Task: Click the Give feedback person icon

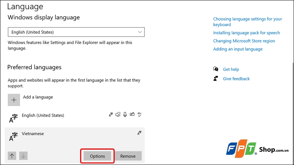Action: tap(216, 78)
